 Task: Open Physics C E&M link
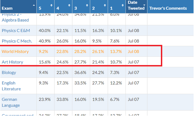pos(16,30)
